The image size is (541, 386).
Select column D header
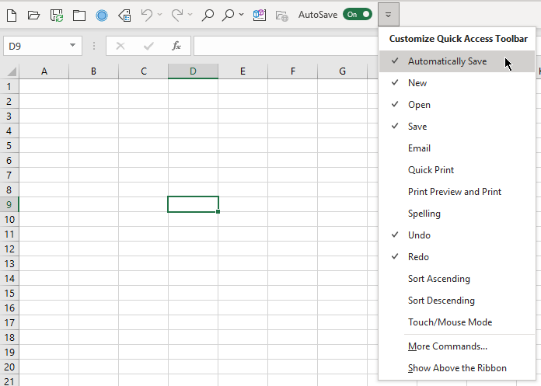[x=193, y=71]
